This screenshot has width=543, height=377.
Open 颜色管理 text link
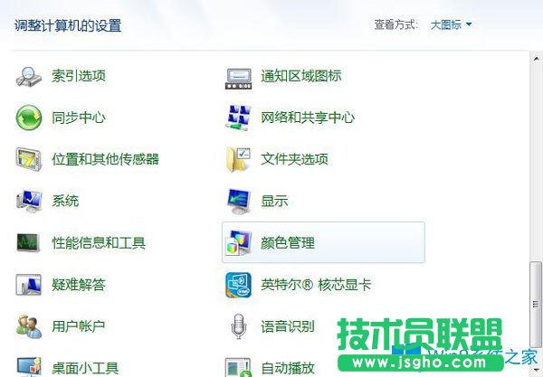[288, 243]
